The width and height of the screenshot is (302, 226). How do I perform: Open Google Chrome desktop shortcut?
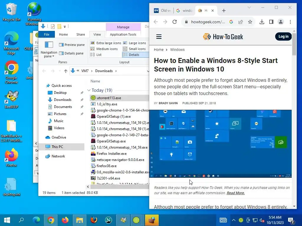12,72
